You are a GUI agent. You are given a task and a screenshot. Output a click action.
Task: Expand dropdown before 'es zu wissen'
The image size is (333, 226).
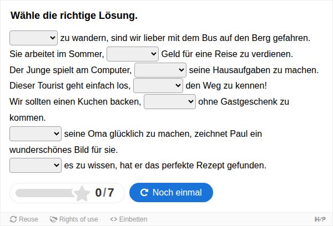click(x=36, y=166)
